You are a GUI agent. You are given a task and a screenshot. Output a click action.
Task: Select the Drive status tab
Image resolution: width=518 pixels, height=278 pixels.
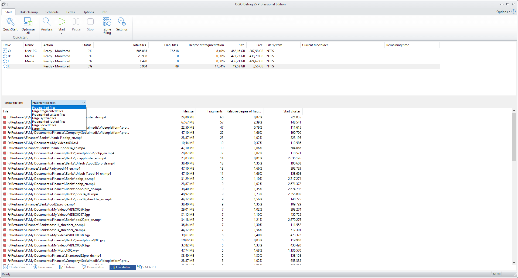pos(93,267)
